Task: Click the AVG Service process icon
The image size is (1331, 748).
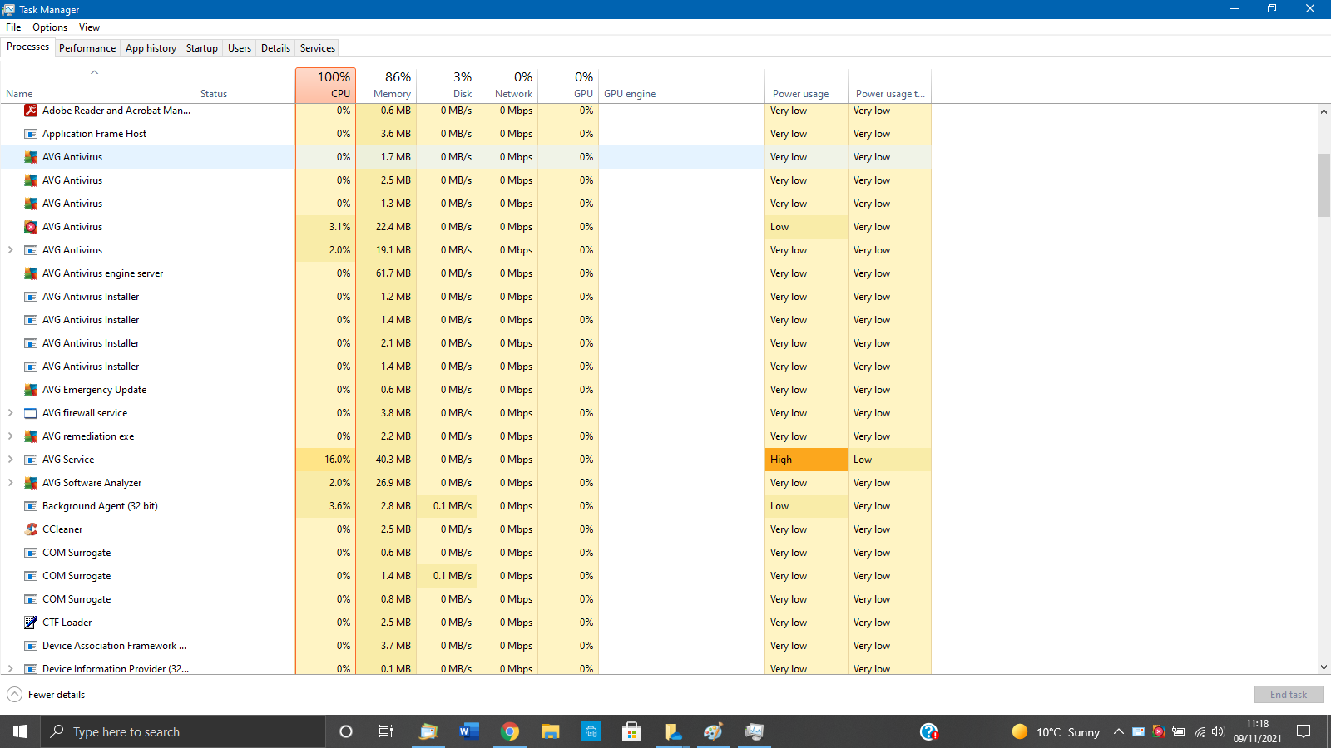Action: coord(31,460)
